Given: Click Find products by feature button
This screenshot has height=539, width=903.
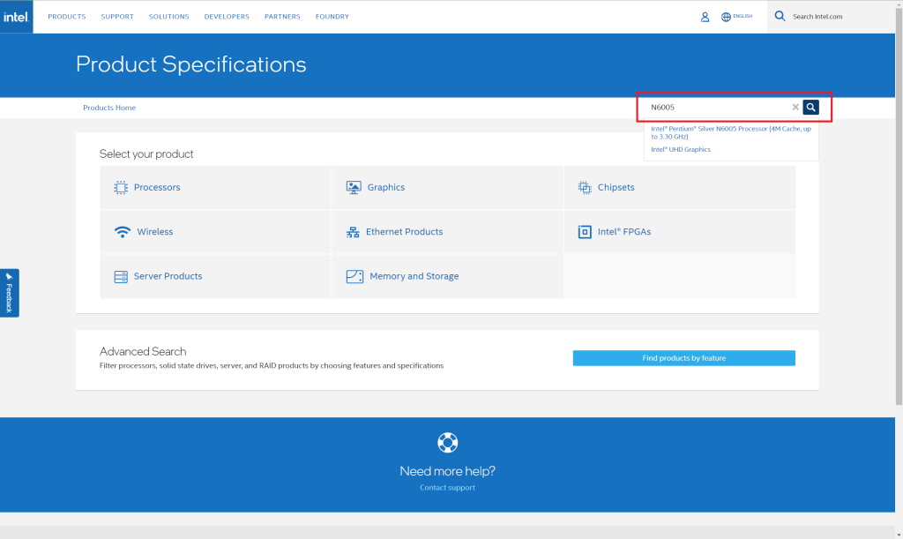Looking at the screenshot, I should (683, 358).
